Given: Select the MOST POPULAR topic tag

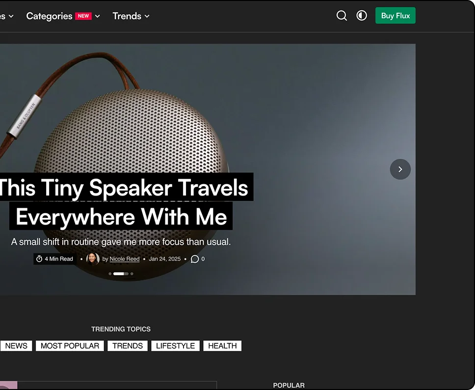Looking at the screenshot, I should 70,346.
